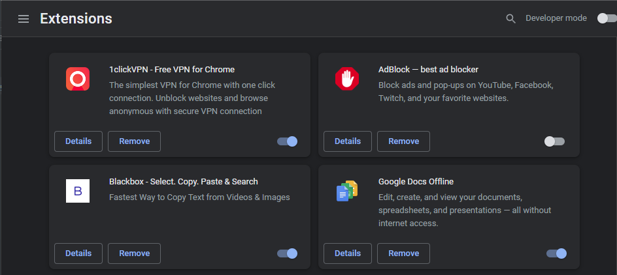The image size is (617, 275).
Task: Click the Extensions page title
Action: coord(76,18)
